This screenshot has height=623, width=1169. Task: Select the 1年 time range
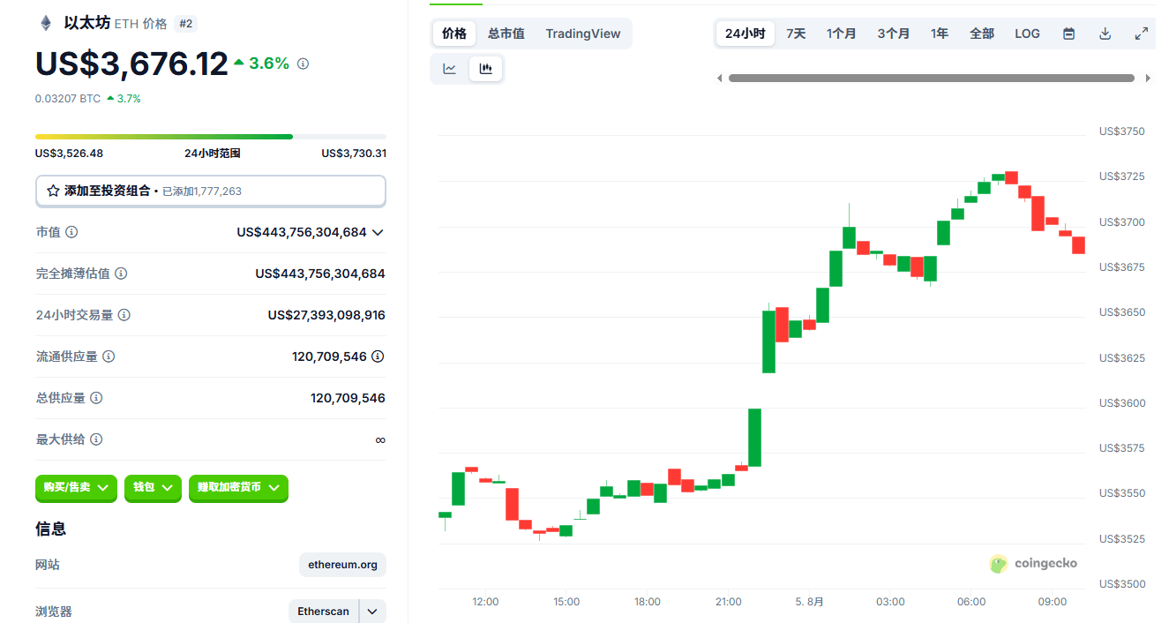[939, 34]
